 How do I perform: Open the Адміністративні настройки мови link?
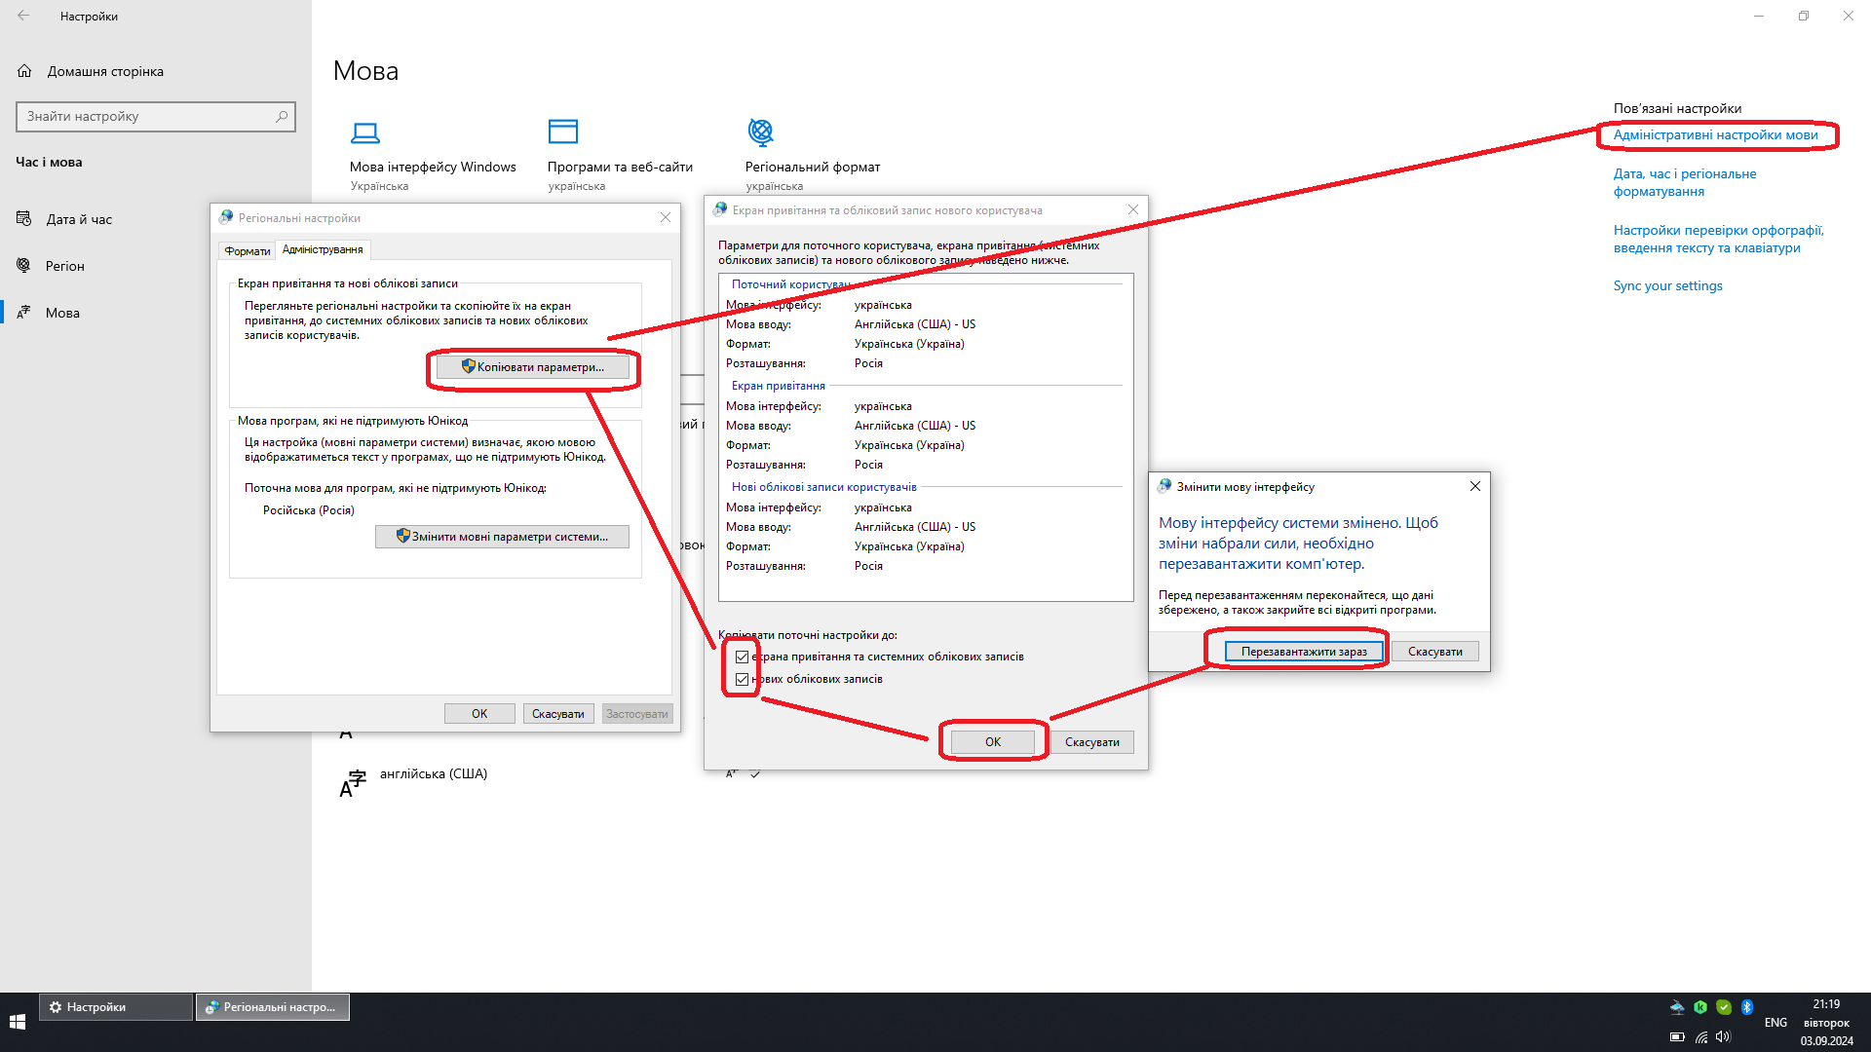(1715, 134)
